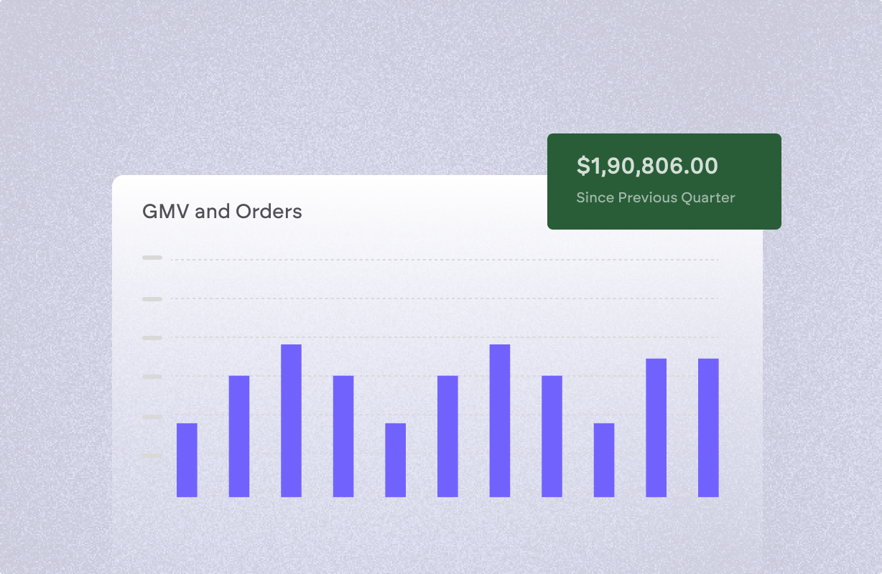Click the fifth bar in the chart
The width and height of the screenshot is (882, 574).
click(396, 460)
